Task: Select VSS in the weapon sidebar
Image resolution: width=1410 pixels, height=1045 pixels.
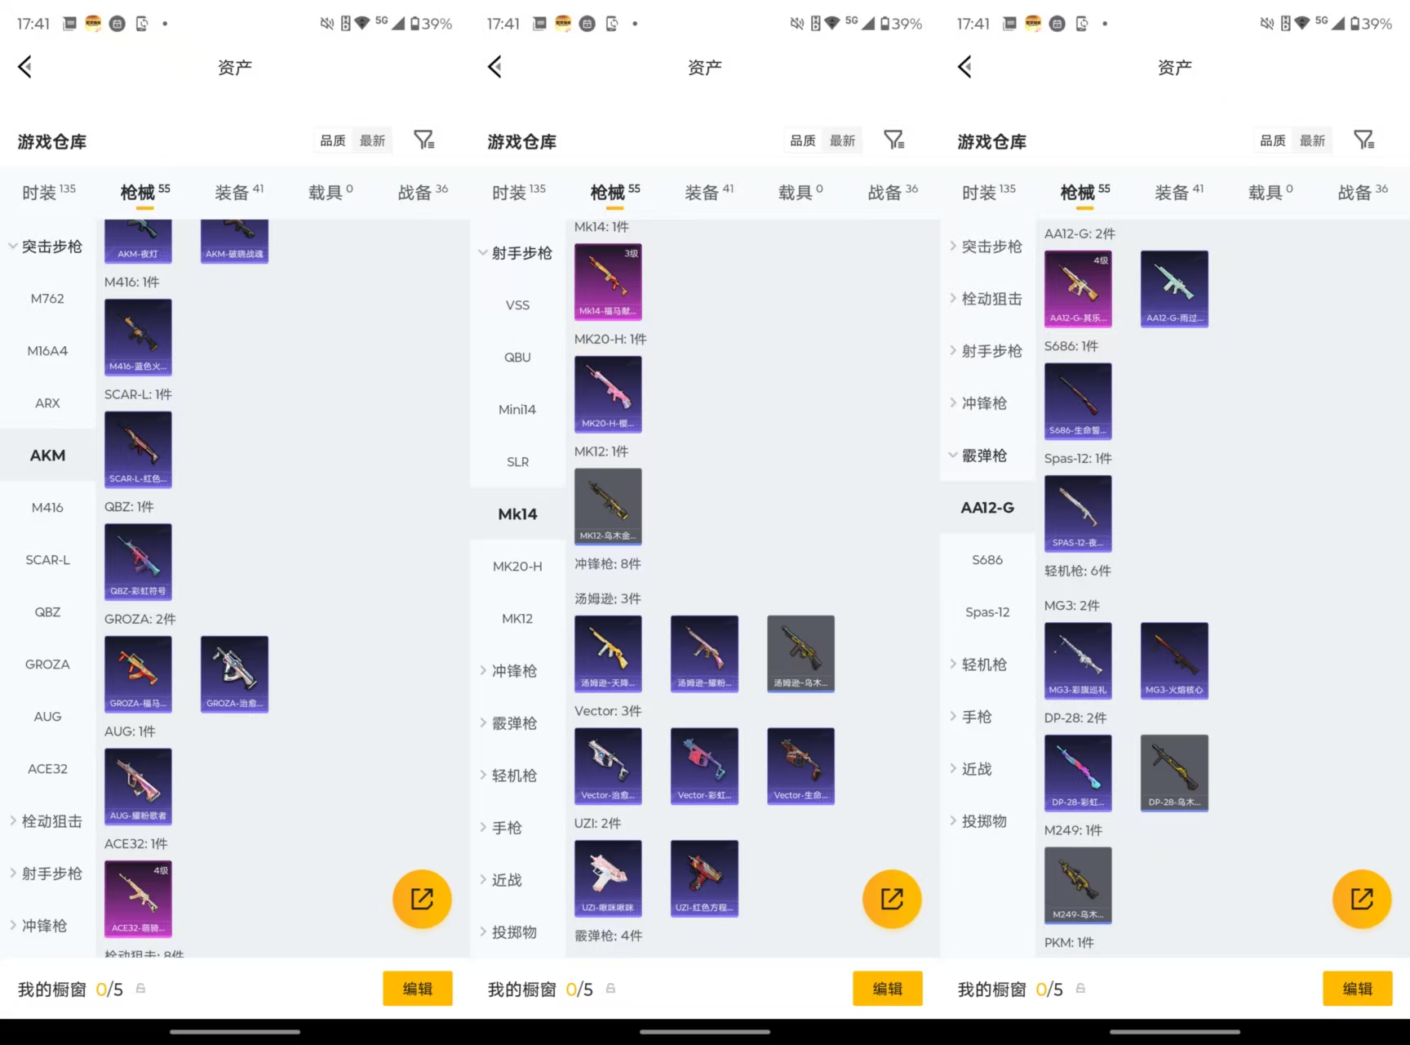Action: pyautogui.click(x=517, y=305)
